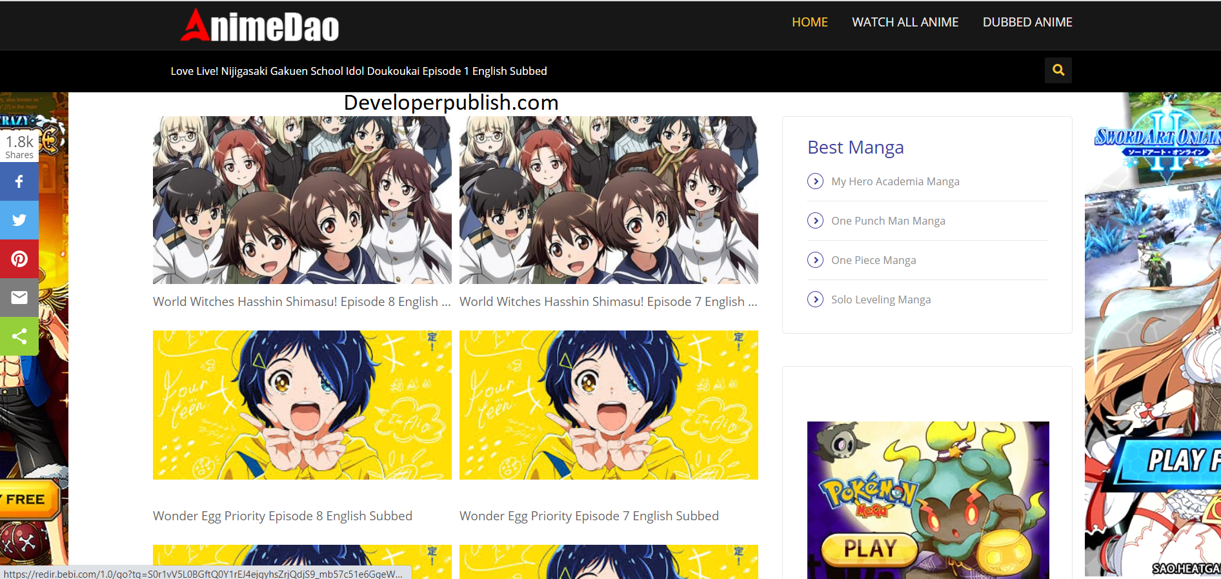Click Wonder Egg Priority Episode 7 thumbnail
Image resolution: width=1221 pixels, height=579 pixels.
click(609, 405)
